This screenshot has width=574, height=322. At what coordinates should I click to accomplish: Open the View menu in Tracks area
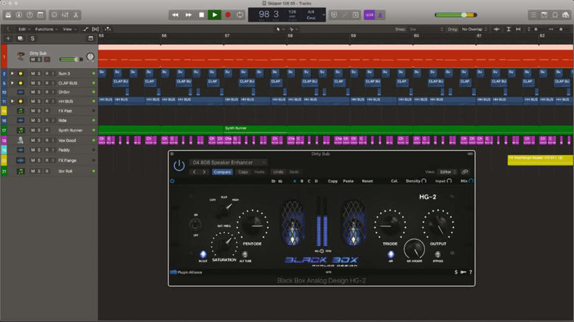[70, 29]
